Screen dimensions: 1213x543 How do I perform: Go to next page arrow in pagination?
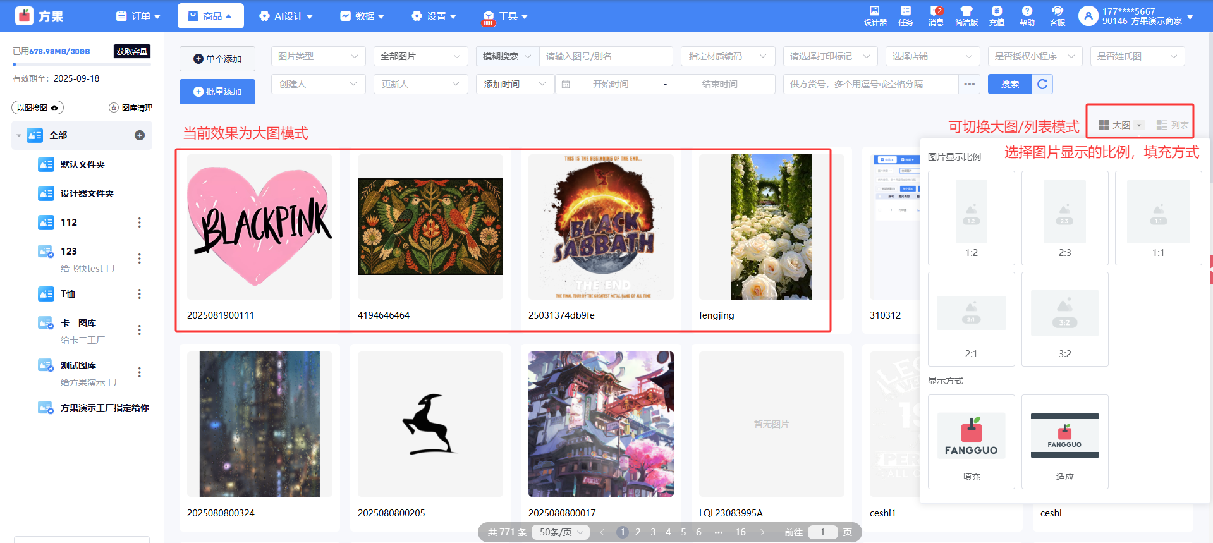pyautogui.click(x=762, y=532)
